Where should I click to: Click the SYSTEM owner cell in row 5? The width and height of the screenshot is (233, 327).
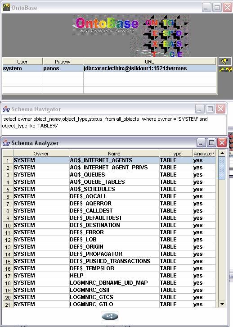[41, 189]
